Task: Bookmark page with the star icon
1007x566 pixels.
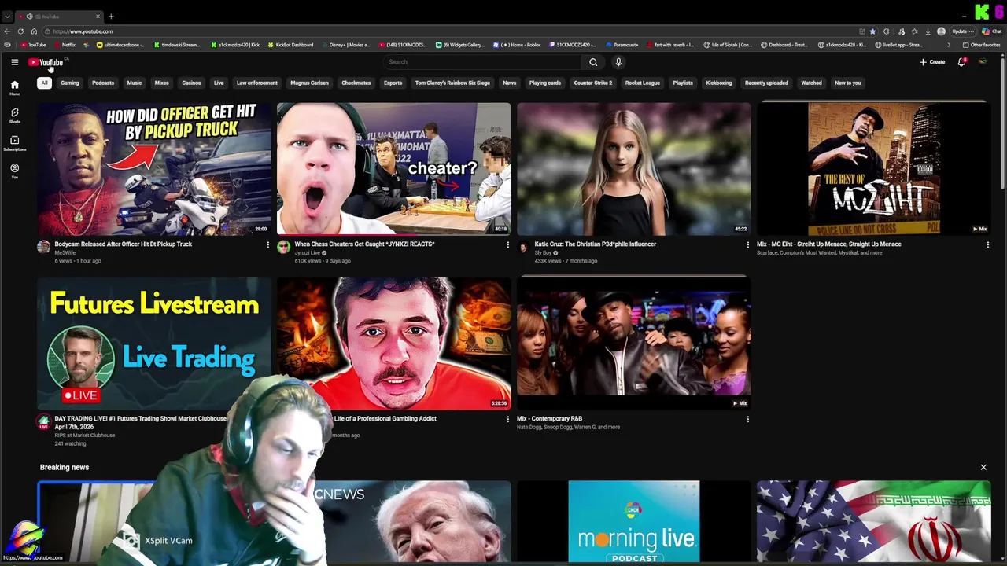Action: tap(872, 31)
